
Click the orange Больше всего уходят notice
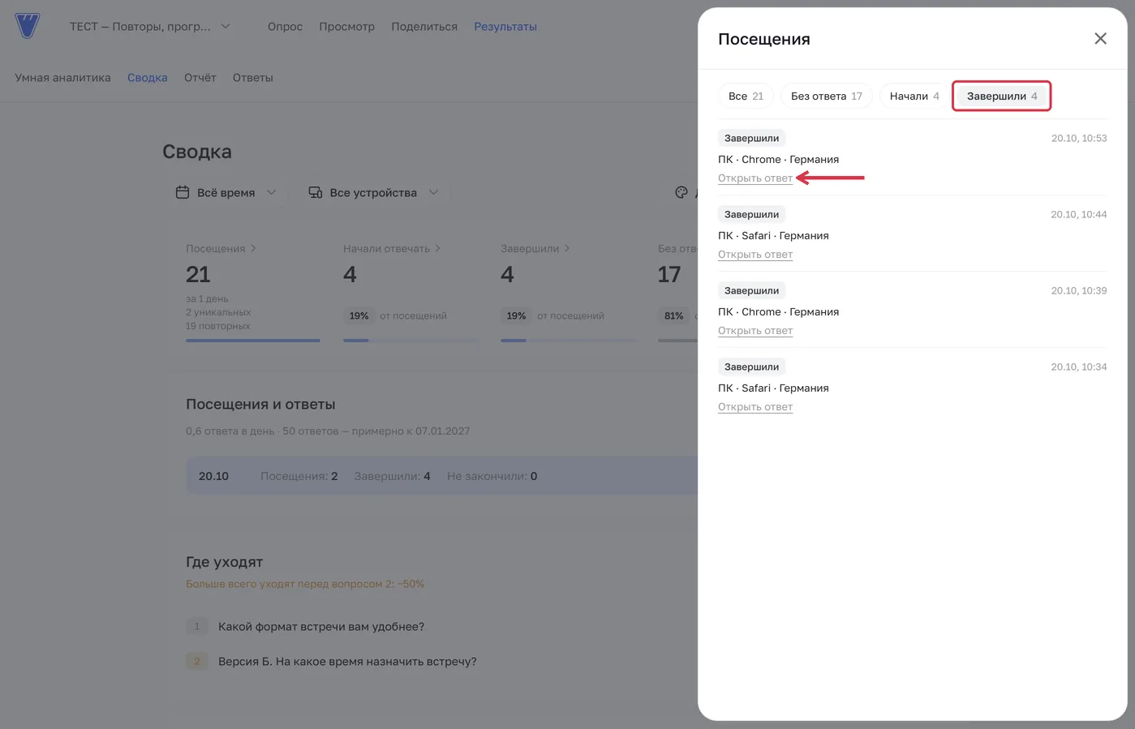pos(305,584)
